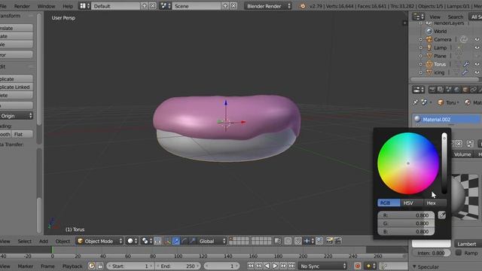482x271 pixels.
Task: Toggle automatic keyframe record button in timeline
Action: pyautogui.click(x=357, y=266)
